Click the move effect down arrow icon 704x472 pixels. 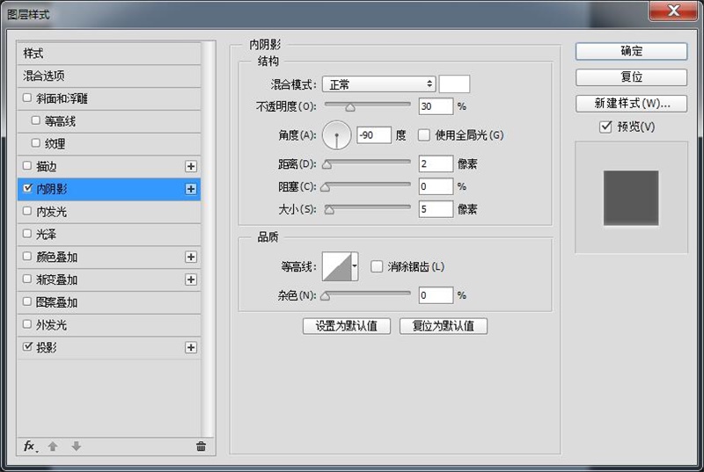(x=77, y=446)
